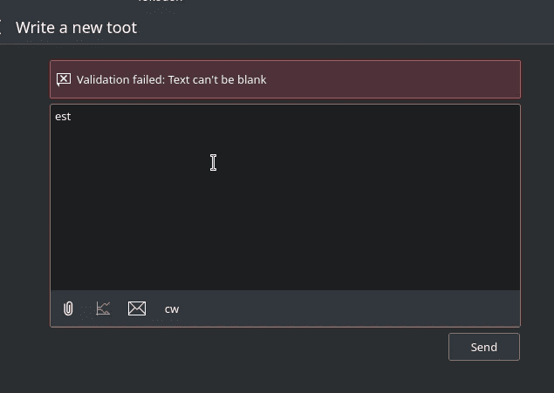Image resolution: width=554 pixels, height=393 pixels.
Task: Go back using the partially visible header icon
Action: coord(1,27)
